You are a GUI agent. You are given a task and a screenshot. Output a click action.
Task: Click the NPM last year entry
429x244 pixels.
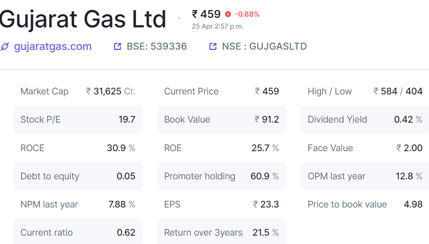click(78, 204)
